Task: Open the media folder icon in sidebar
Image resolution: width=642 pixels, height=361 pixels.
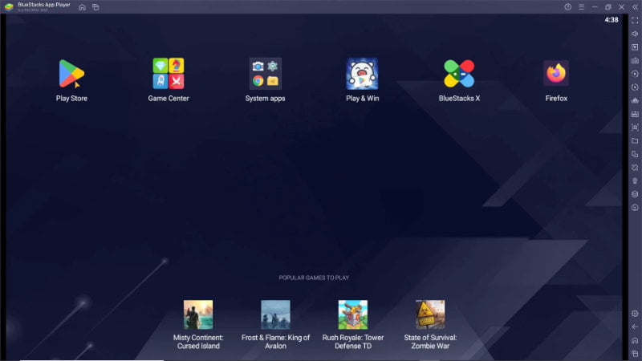Action: click(x=635, y=140)
